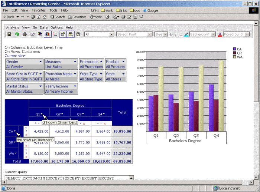Expand the Yearly Income slice dropdown
The height and width of the screenshot is (192, 260).
(75, 86)
